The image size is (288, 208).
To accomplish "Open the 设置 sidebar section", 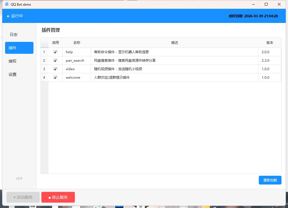I will tap(12, 74).
